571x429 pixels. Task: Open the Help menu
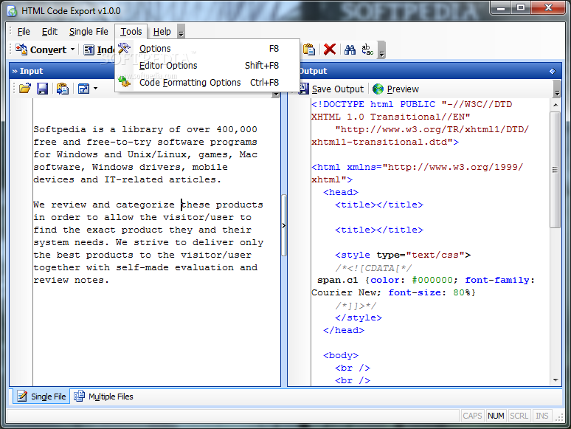[x=162, y=32]
